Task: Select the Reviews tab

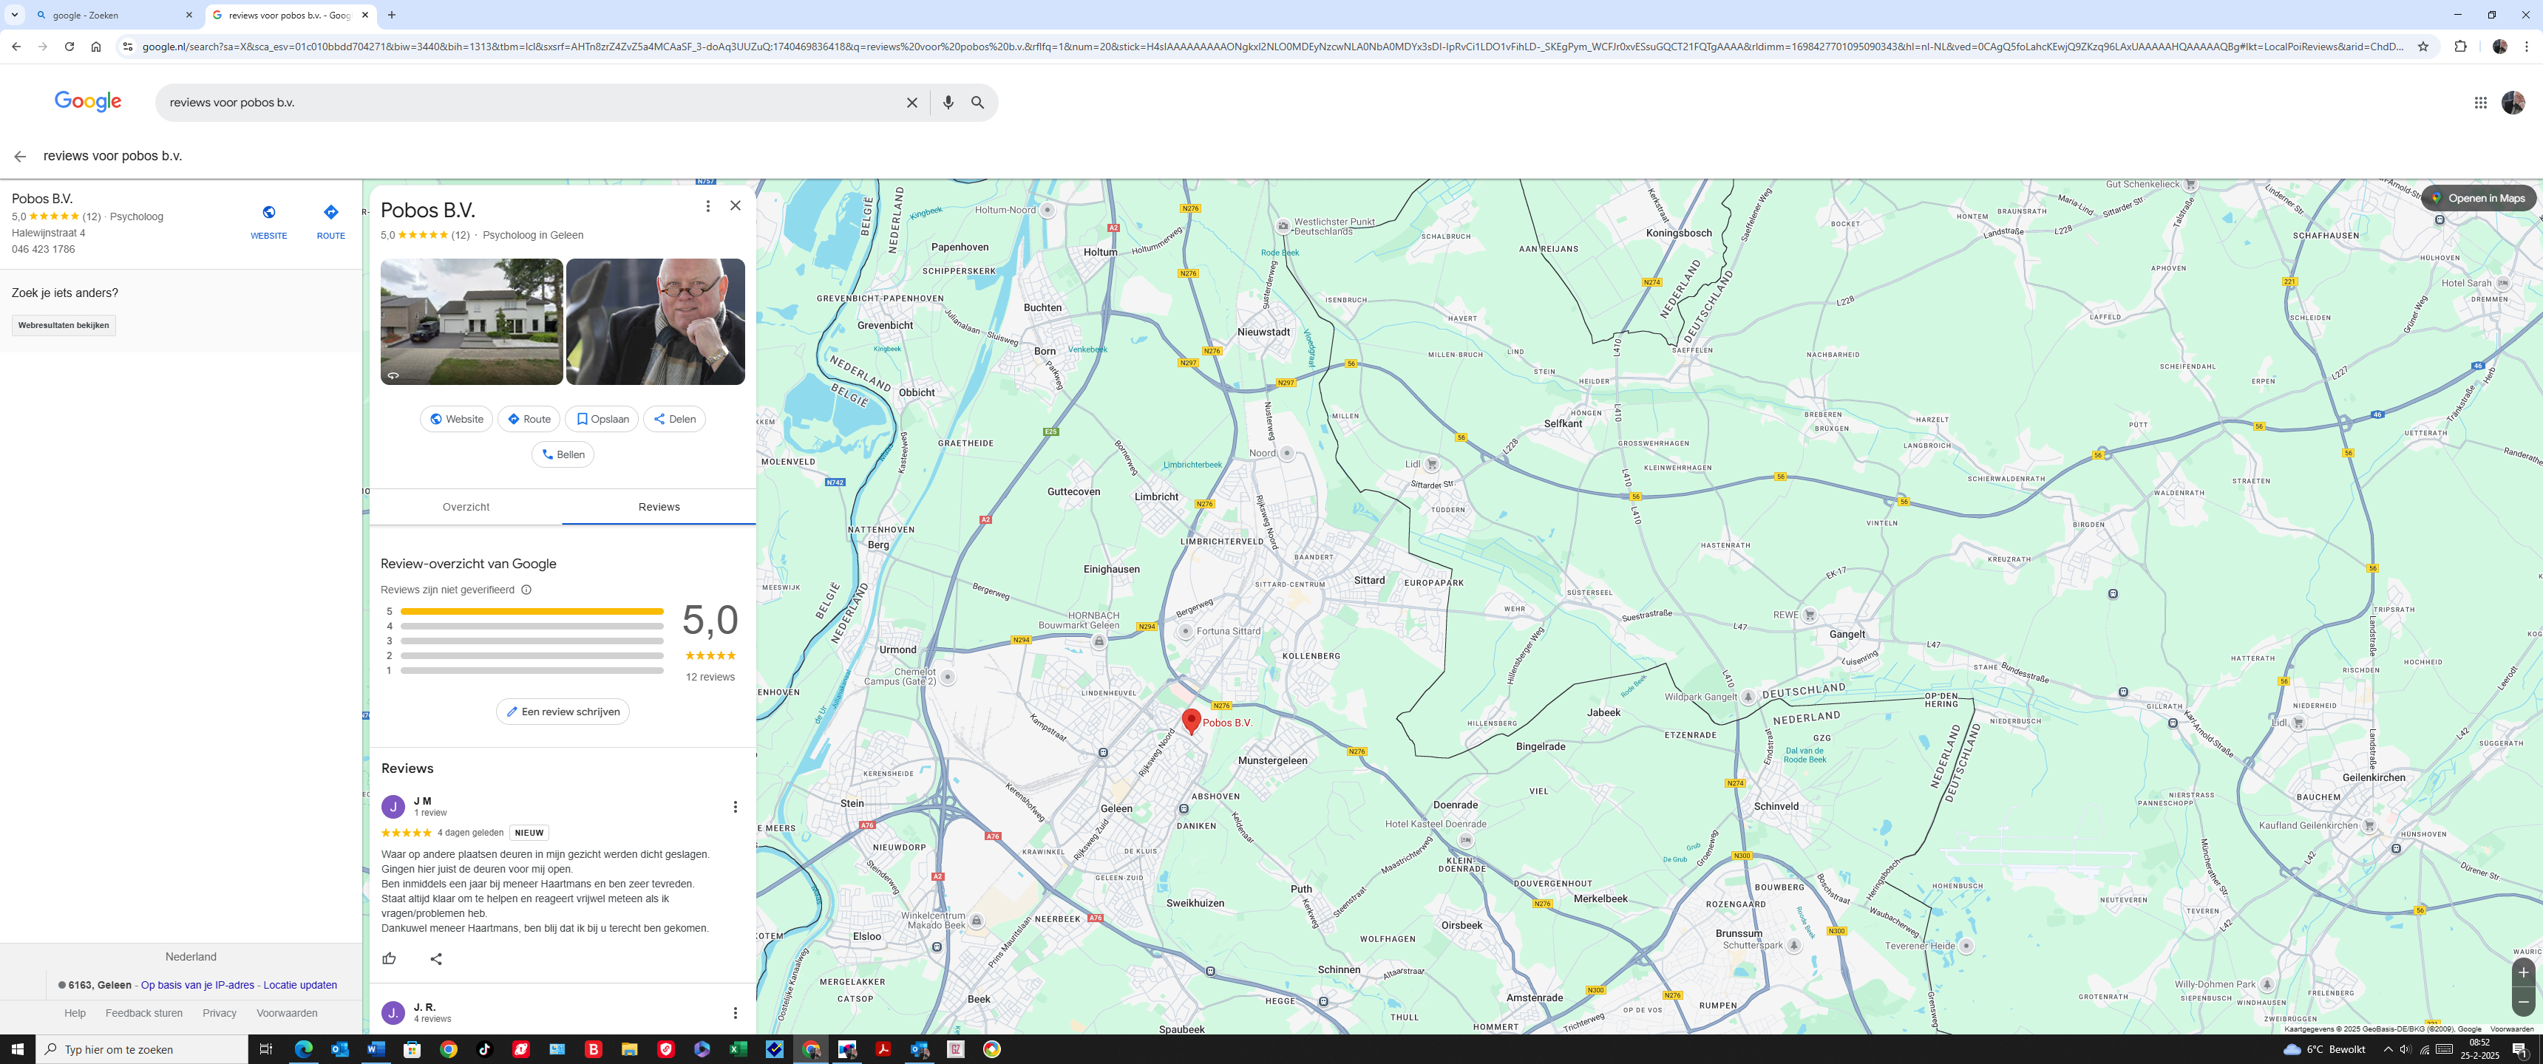Action: (659, 508)
